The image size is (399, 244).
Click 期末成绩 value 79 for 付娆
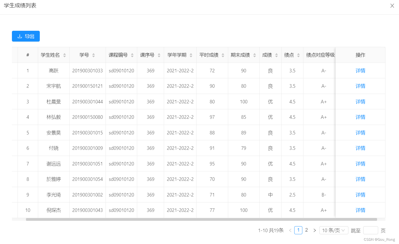click(244, 148)
